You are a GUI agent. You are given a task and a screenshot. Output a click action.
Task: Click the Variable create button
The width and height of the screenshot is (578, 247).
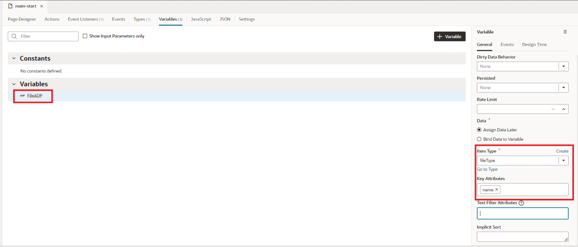click(x=449, y=36)
